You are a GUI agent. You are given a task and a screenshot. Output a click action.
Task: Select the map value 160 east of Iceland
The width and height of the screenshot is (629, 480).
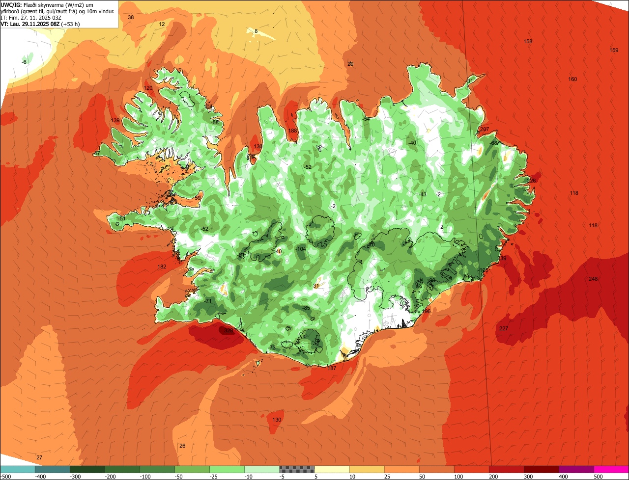[572, 79]
